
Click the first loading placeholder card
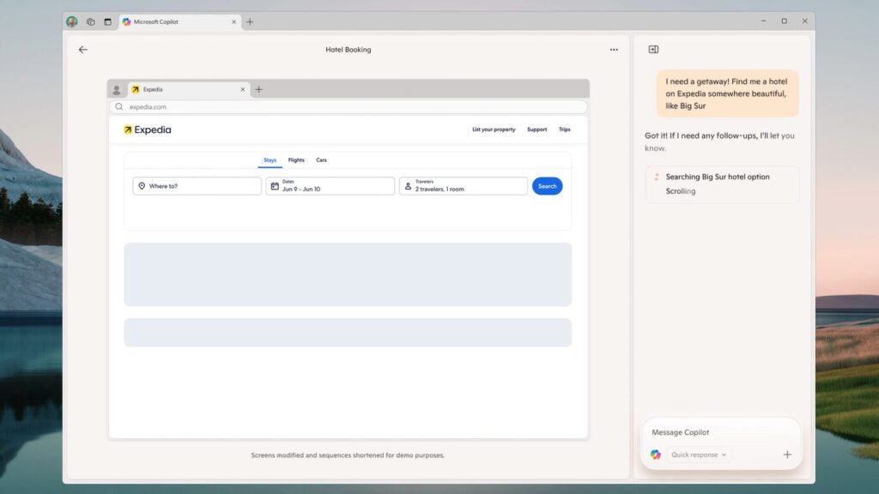[348, 274]
